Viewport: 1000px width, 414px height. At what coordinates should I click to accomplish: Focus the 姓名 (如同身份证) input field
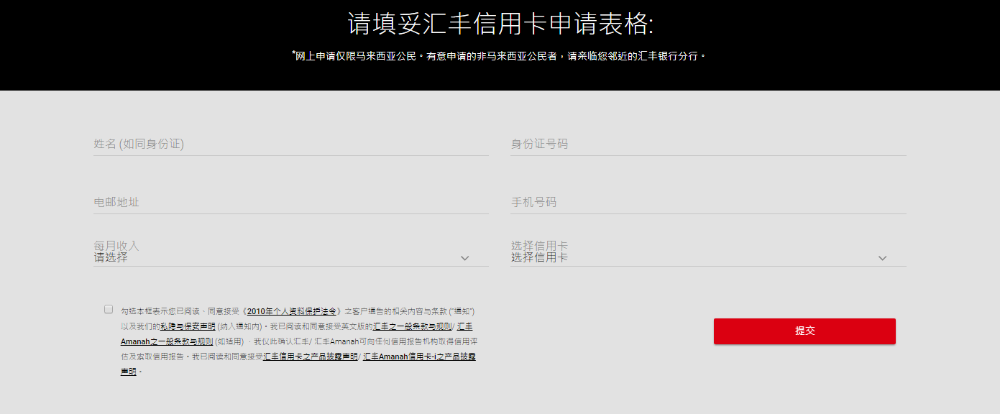click(290, 144)
